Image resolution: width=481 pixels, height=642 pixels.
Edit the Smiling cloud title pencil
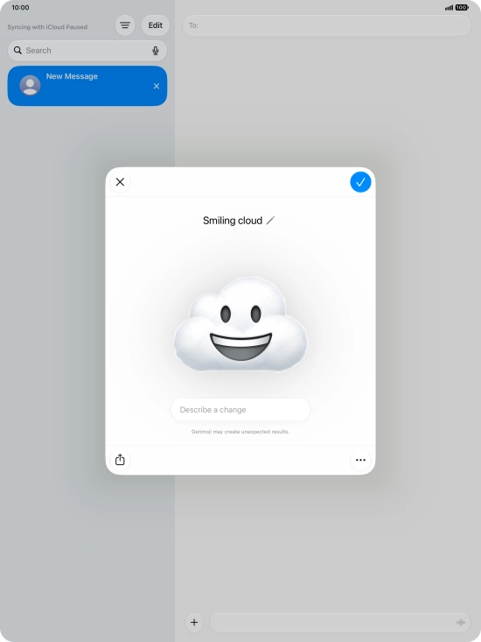point(270,221)
